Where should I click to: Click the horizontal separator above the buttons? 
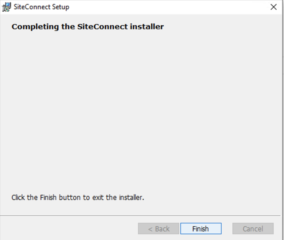(x=142, y=216)
